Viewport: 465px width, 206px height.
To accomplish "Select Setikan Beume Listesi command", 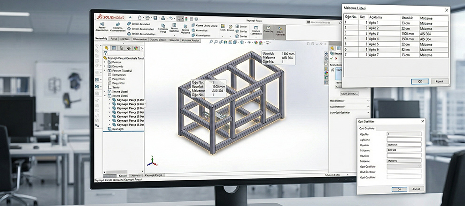I will (x=140, y=29).
